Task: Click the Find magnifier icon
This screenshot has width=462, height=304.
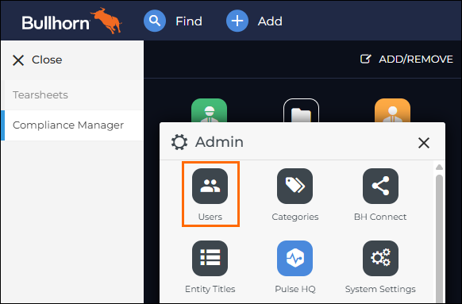Action: (155, 21)
